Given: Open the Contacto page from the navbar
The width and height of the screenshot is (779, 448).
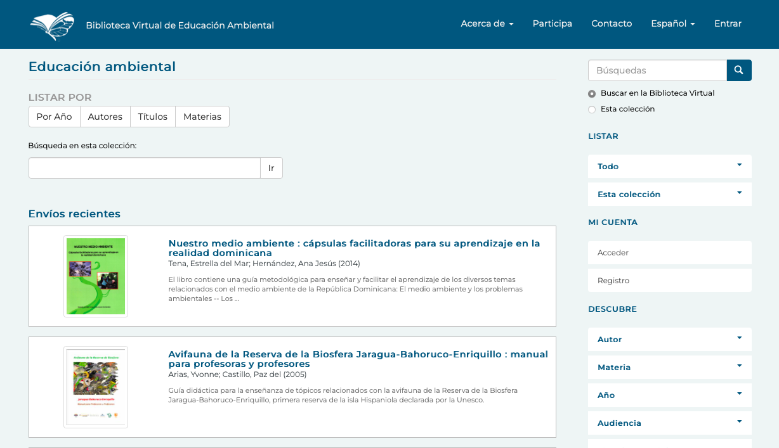Looking at the screenshot, I should [x=612, y=23].
